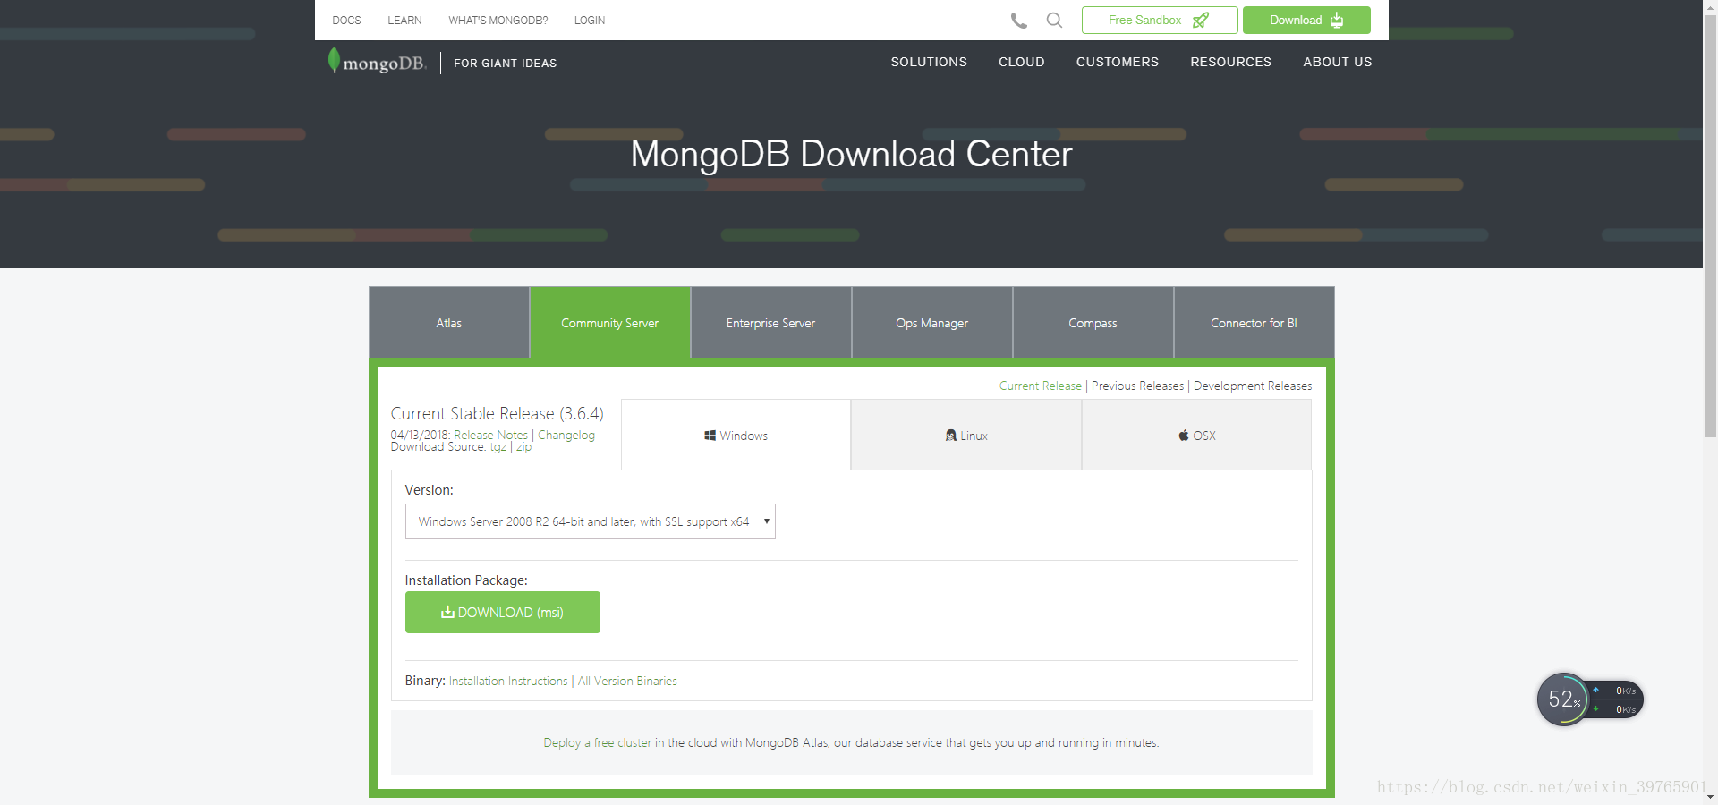
Task: Click the 52% floating monitor widget
Action: point(1590,699)
